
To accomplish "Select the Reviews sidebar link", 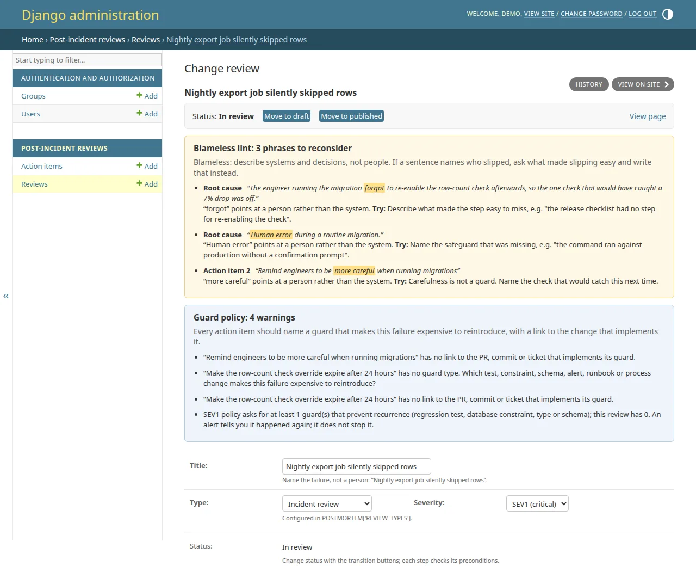I will pyautogui.click(x=34, y=184).
